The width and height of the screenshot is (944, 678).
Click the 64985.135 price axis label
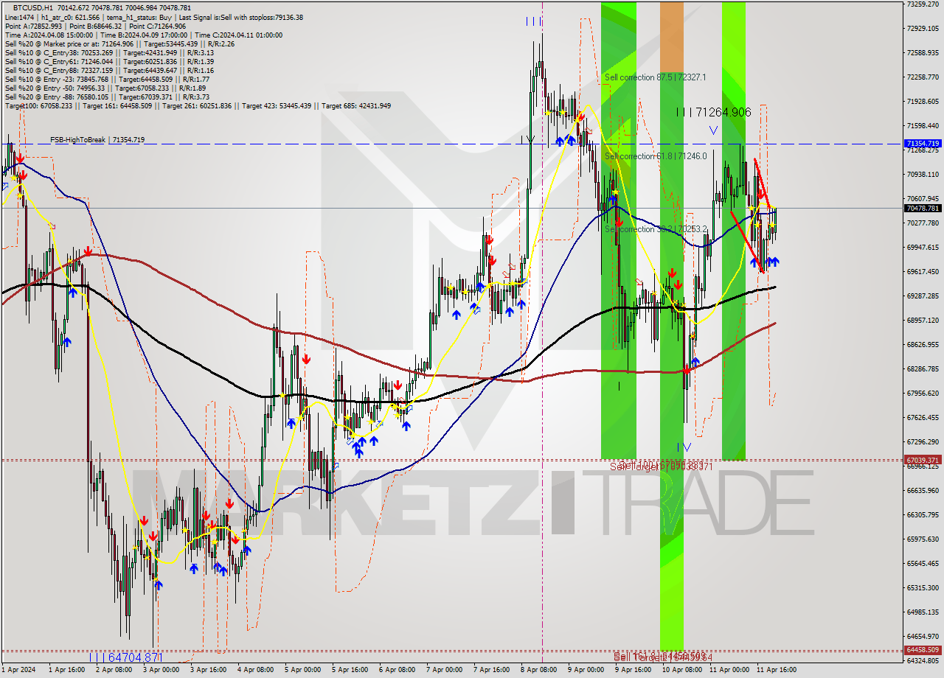coord(923,612)
